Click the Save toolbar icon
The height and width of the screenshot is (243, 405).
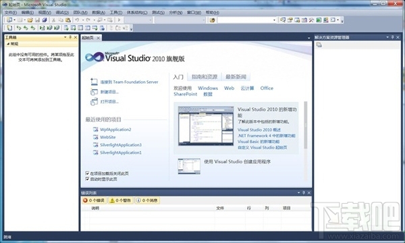[37, 20]
